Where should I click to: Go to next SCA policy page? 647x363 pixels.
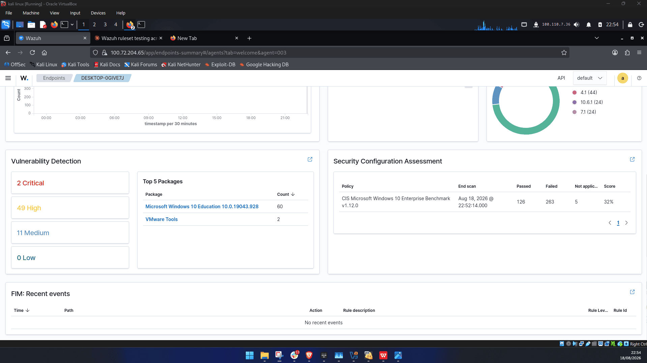tap(626, 223)
